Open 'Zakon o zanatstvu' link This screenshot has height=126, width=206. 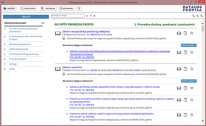point(72,67)
